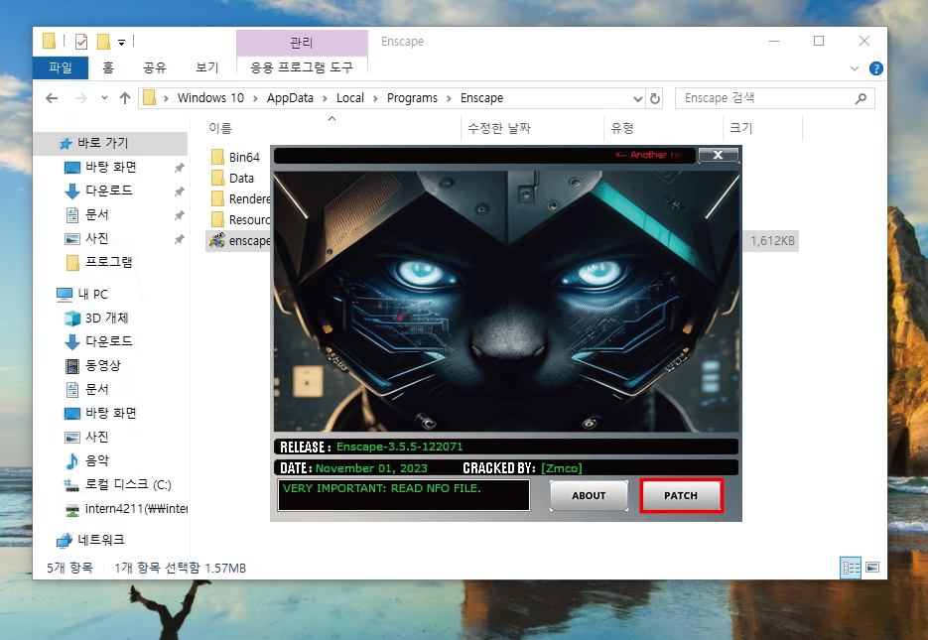Open 사진 under 내 PC

(x=96, y=437)
